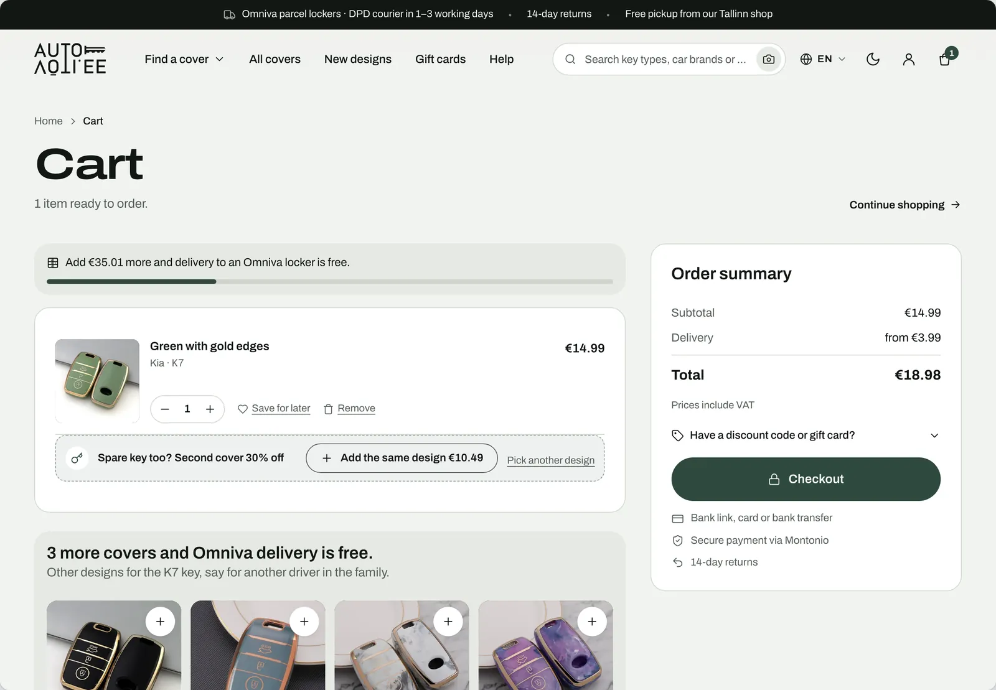Add the black gold cover with plus
The width and height of the screenshot is (996, 690).
click(160, 621)
